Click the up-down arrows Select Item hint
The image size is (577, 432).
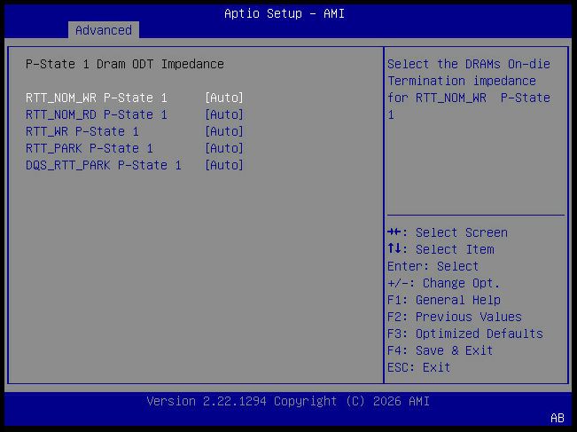441,249
